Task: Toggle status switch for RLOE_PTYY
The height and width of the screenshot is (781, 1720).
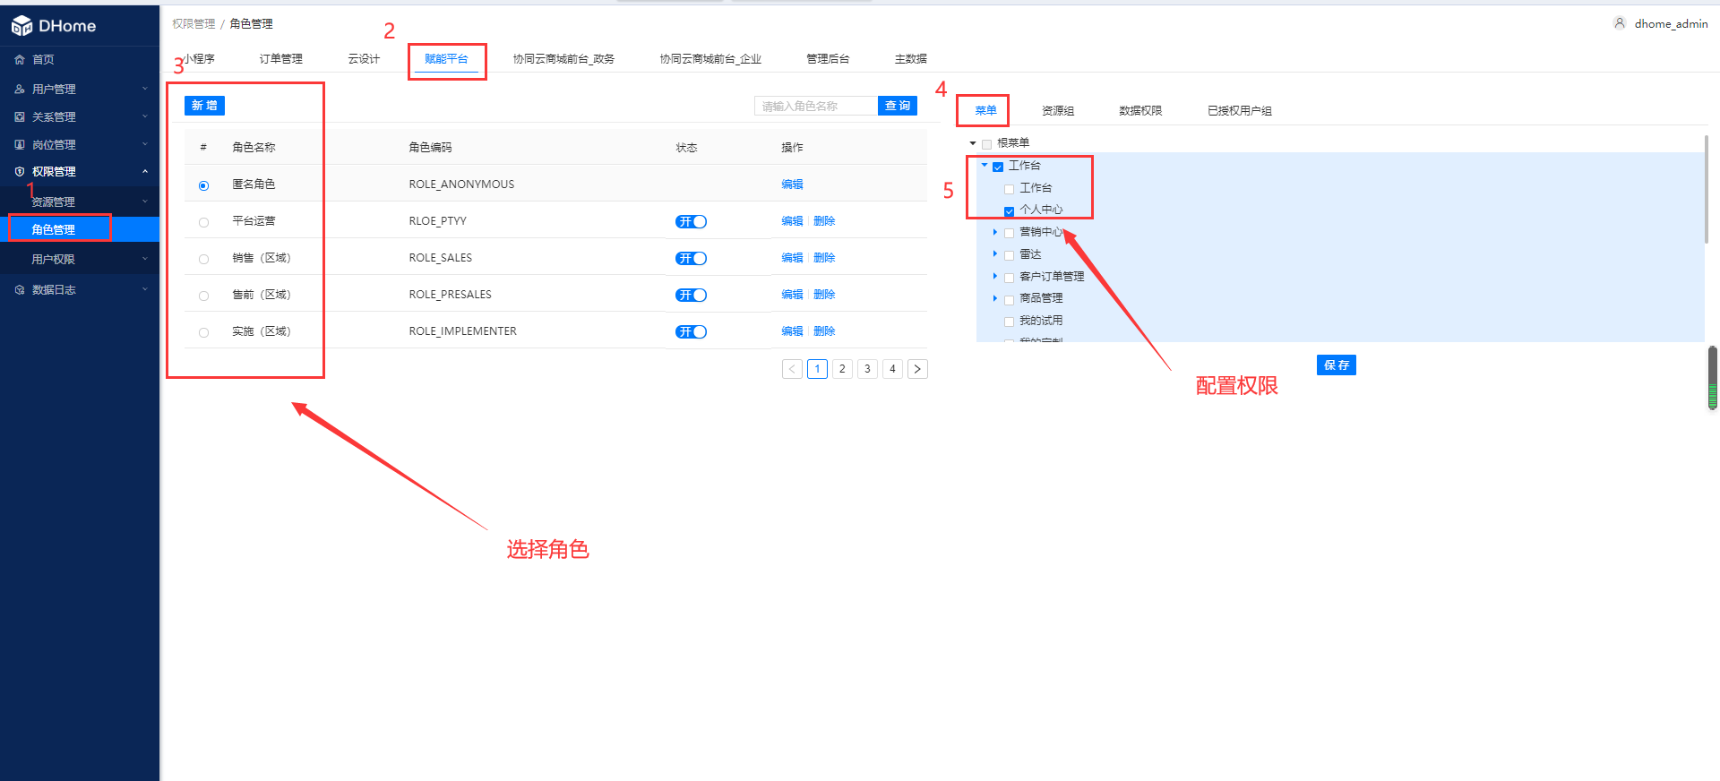Action: click(692, 222)
